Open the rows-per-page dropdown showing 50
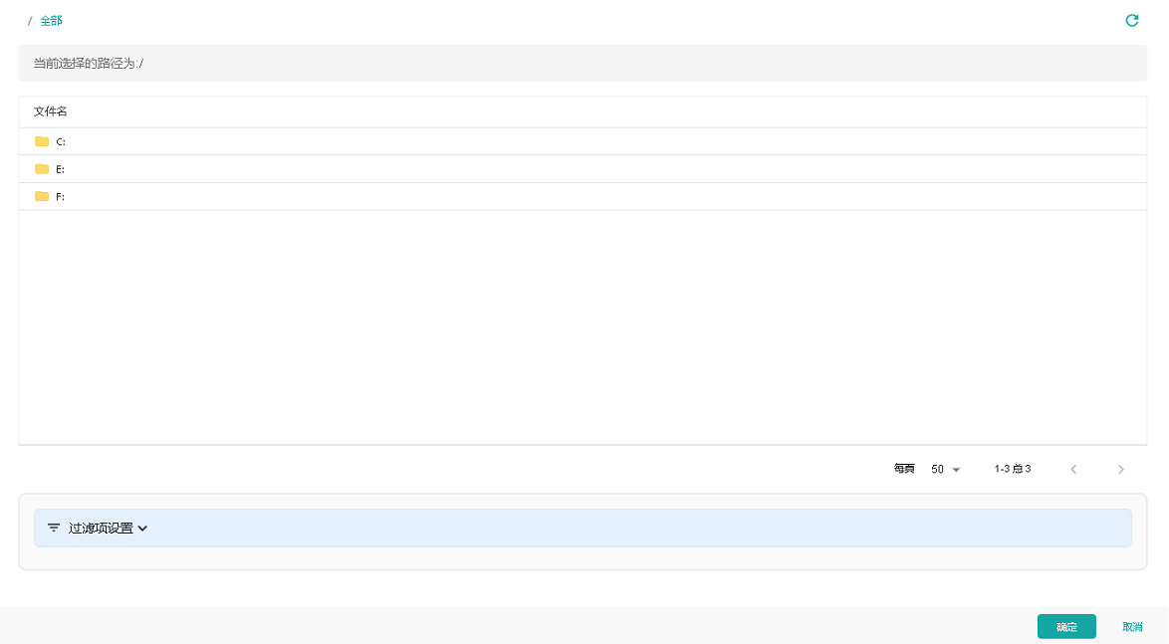 [945, 469]
